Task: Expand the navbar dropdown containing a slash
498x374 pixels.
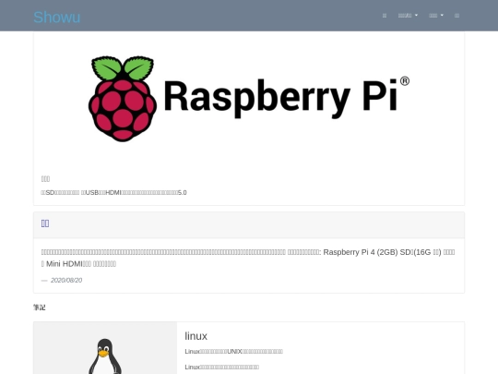Action: [408, 16]
